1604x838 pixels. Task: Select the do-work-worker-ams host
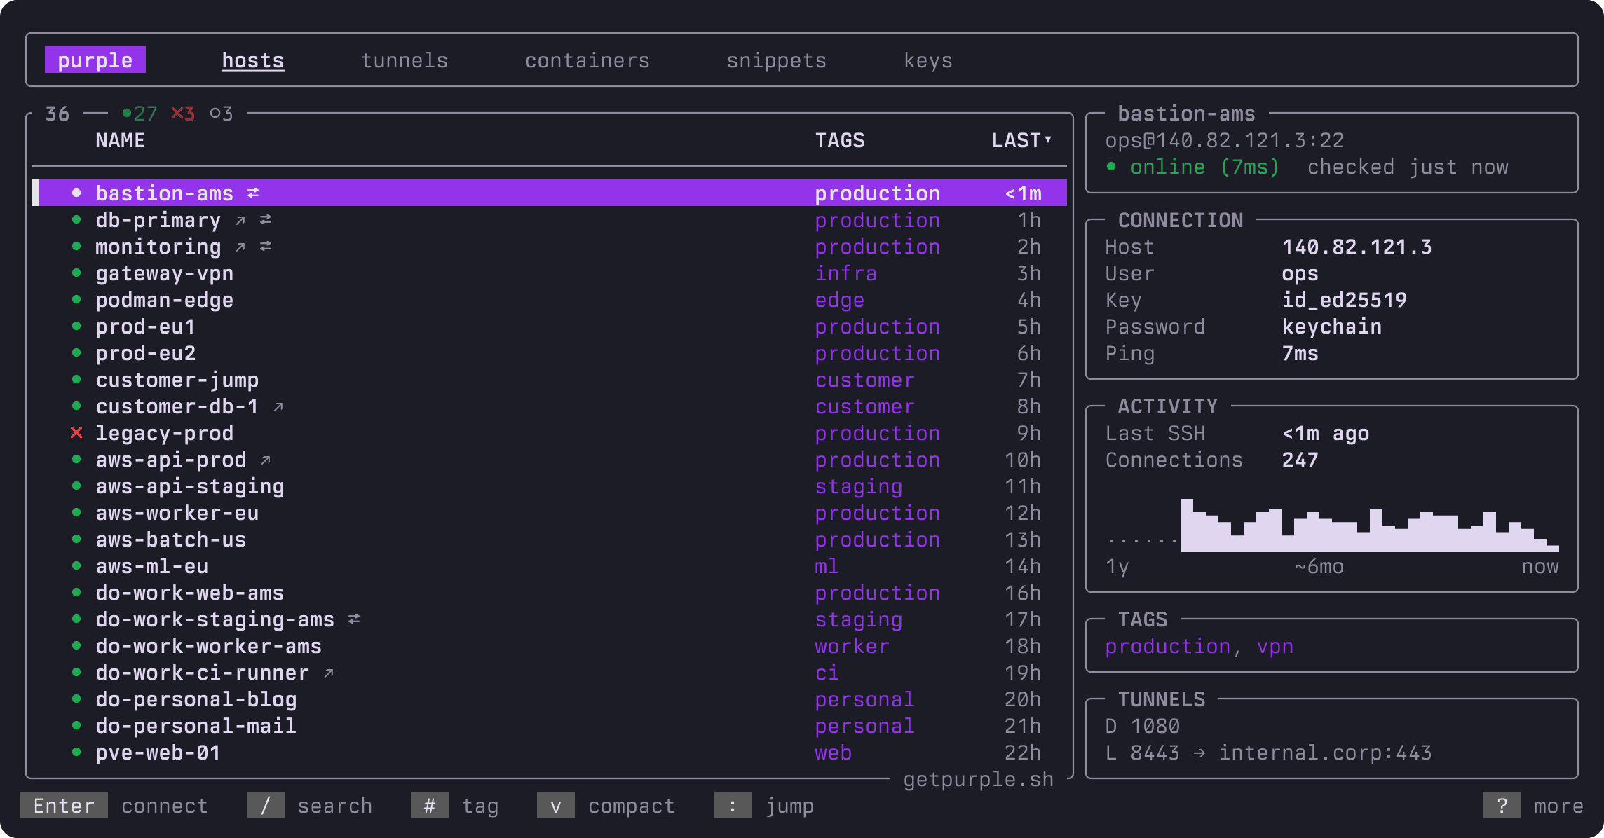point(550,646)
